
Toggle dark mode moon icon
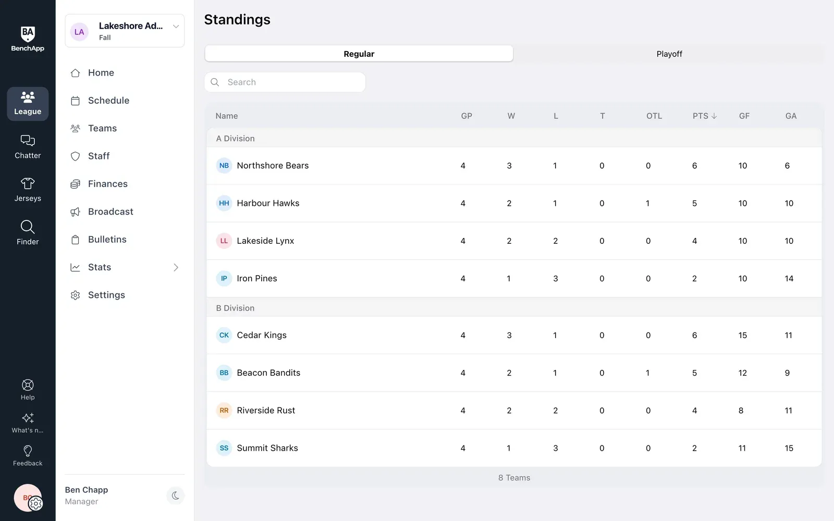click(176, 495)
